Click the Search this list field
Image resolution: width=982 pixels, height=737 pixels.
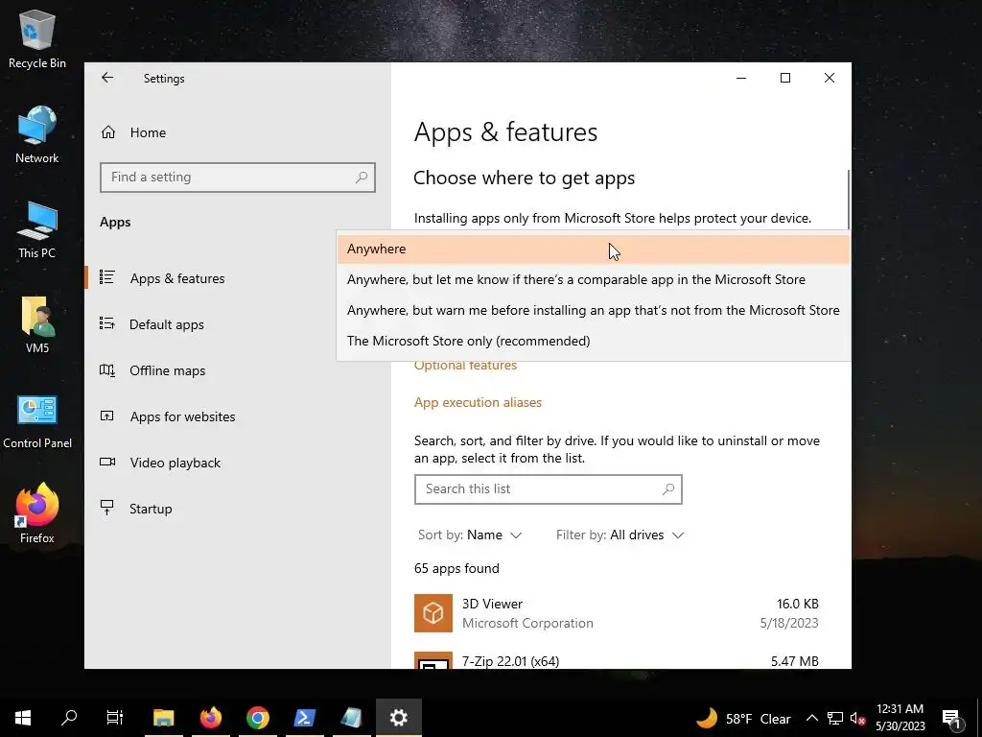pos(548,489)
